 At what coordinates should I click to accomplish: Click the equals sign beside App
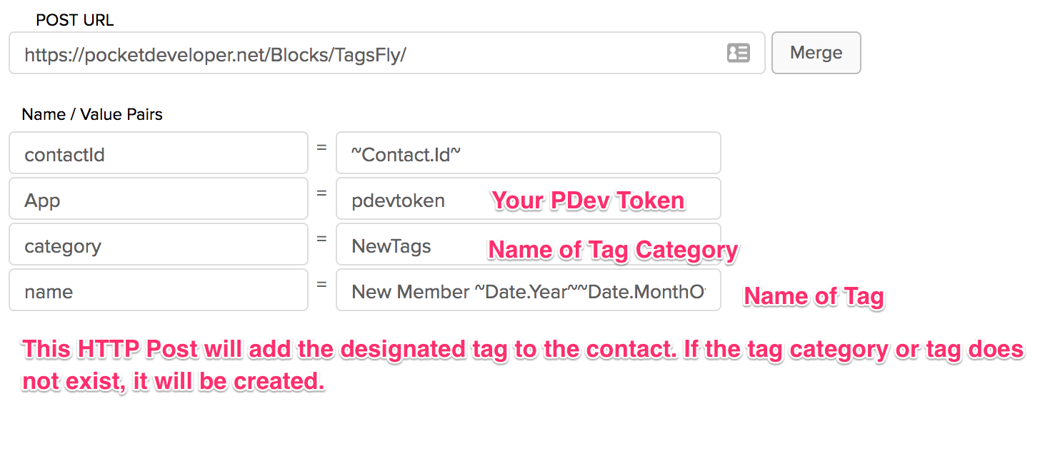[x=321, y=193]
